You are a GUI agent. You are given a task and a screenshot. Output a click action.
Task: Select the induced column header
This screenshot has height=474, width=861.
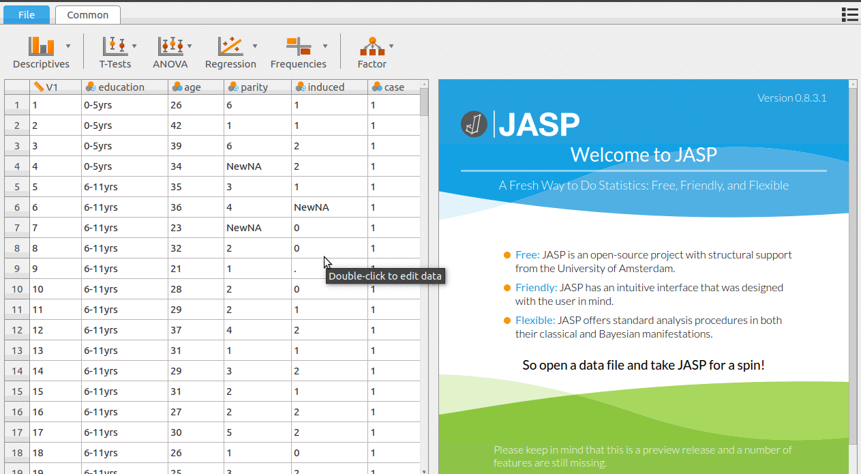pyautogui.click(x=330, y=87)
